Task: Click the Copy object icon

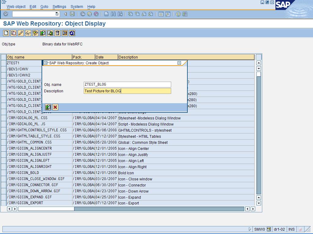Action: click(x=13, y=33)
